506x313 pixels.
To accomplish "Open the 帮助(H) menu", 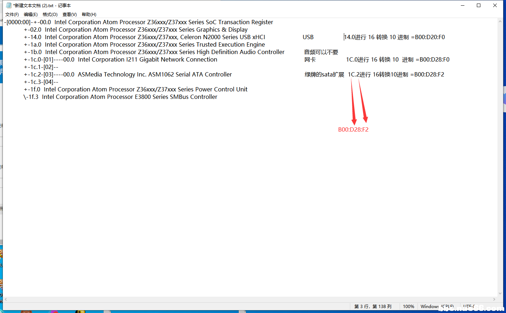I will [89, 15].
